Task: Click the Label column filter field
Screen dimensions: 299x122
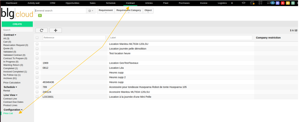Action: (181, 38)
